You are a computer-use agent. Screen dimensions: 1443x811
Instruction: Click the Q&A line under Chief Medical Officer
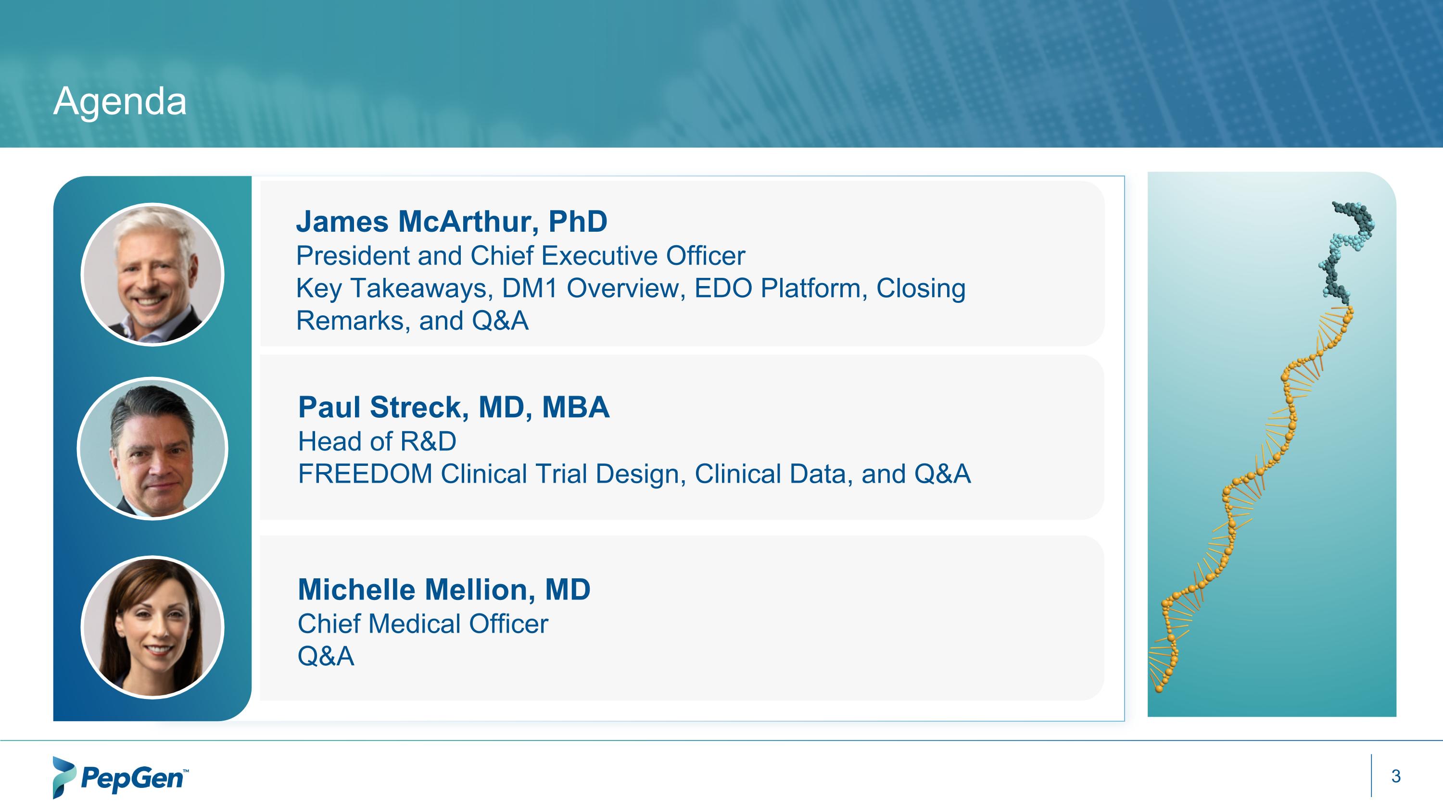pyautogui.click(x=326, y=656)
